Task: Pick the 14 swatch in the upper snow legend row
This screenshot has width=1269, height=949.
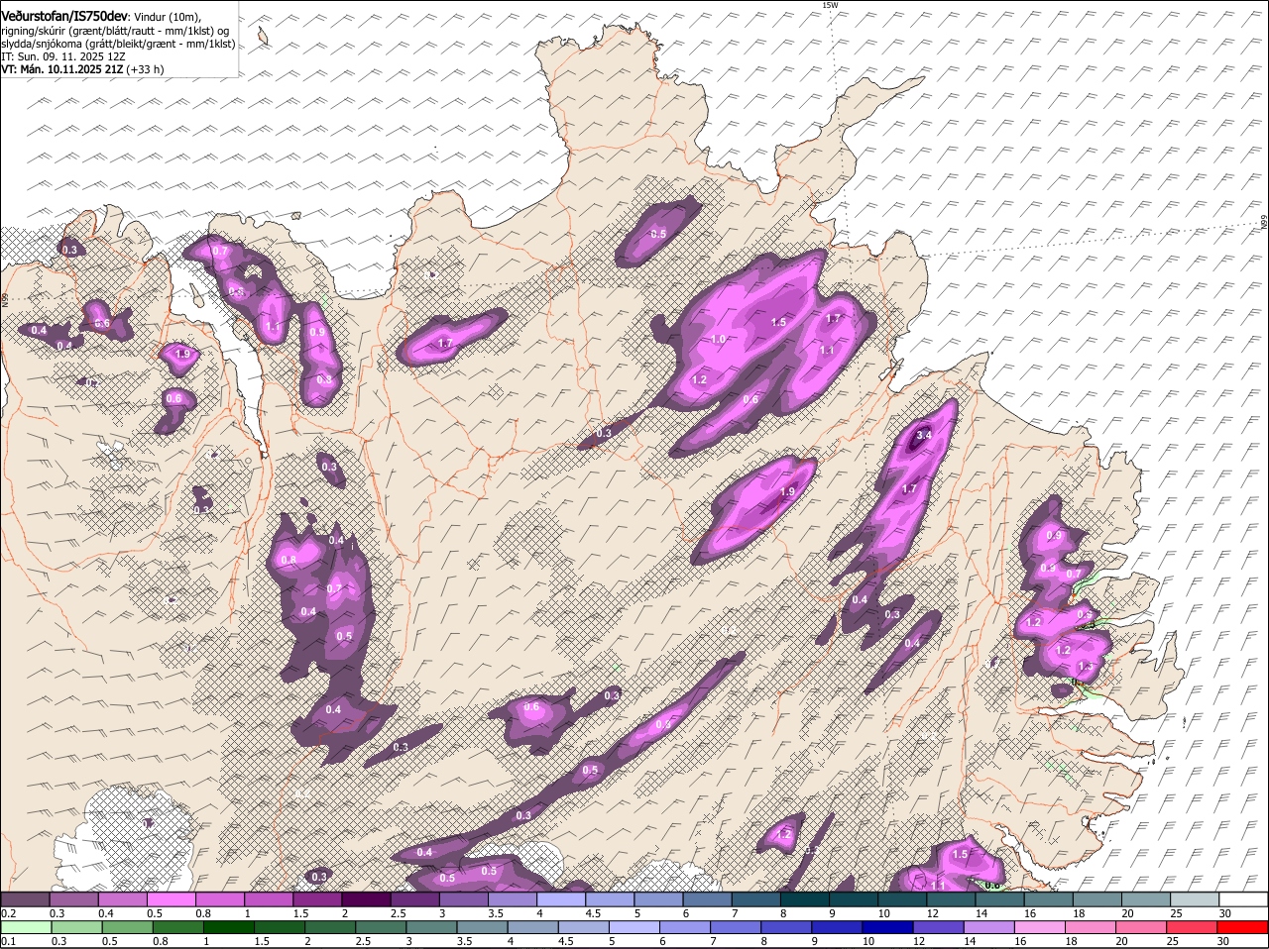Action: pos(999,898)
